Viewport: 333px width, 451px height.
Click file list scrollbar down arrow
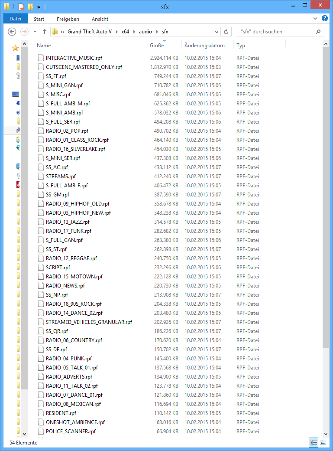[326, 434]
